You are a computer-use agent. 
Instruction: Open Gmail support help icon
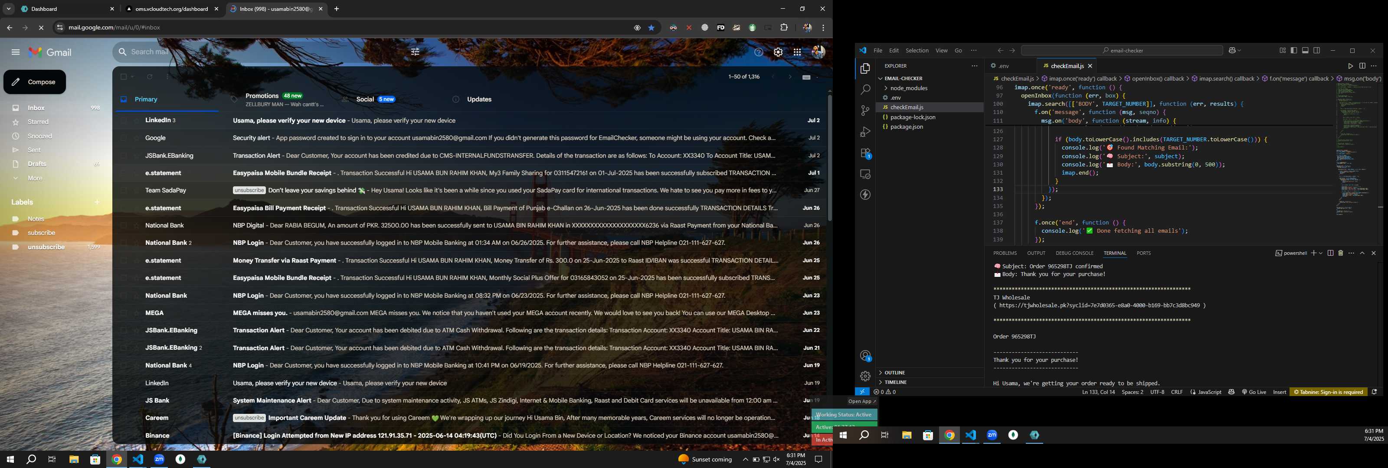(x=759, y=52)
